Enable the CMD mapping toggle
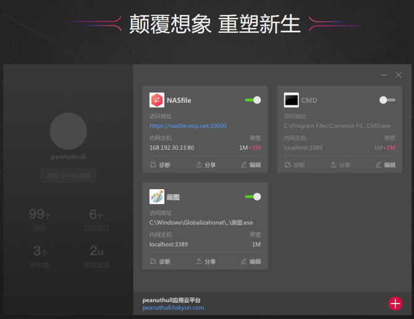 [x=387, y=100]
